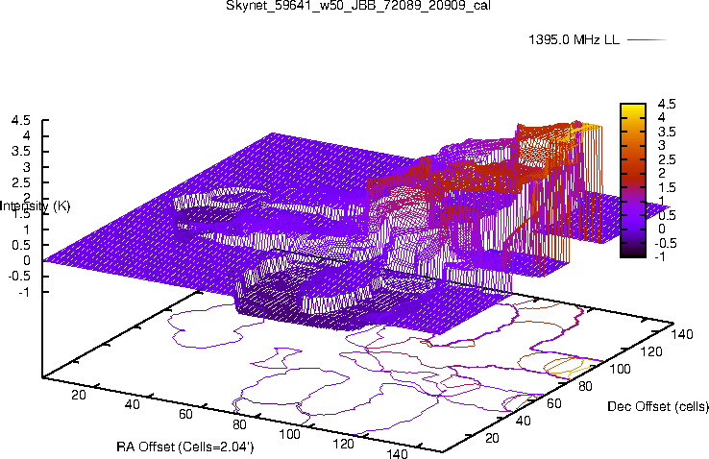This screenshot has width=709, height=459.
Task: Select the 40 tick on RA Offset axis
Action: tap(132, 404)
